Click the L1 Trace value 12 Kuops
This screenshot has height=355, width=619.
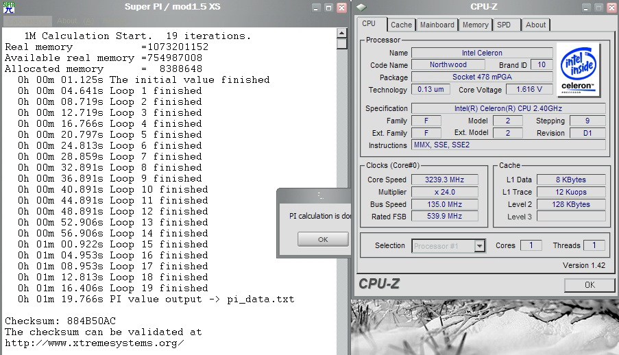click(x=571, y=192)
